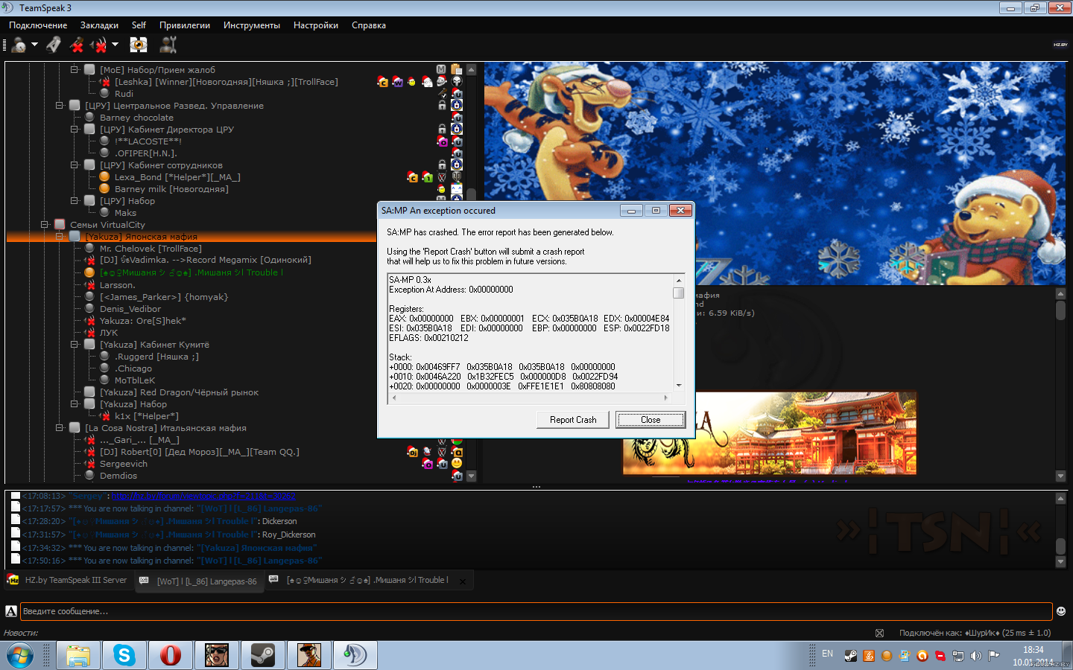Viewport: 1073px width, 670px height.
Task: Open the Привилегии menu
Action: click(185, 25)
